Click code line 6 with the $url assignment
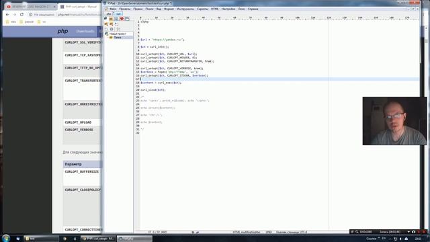430x242 pixels. (163, 40)
